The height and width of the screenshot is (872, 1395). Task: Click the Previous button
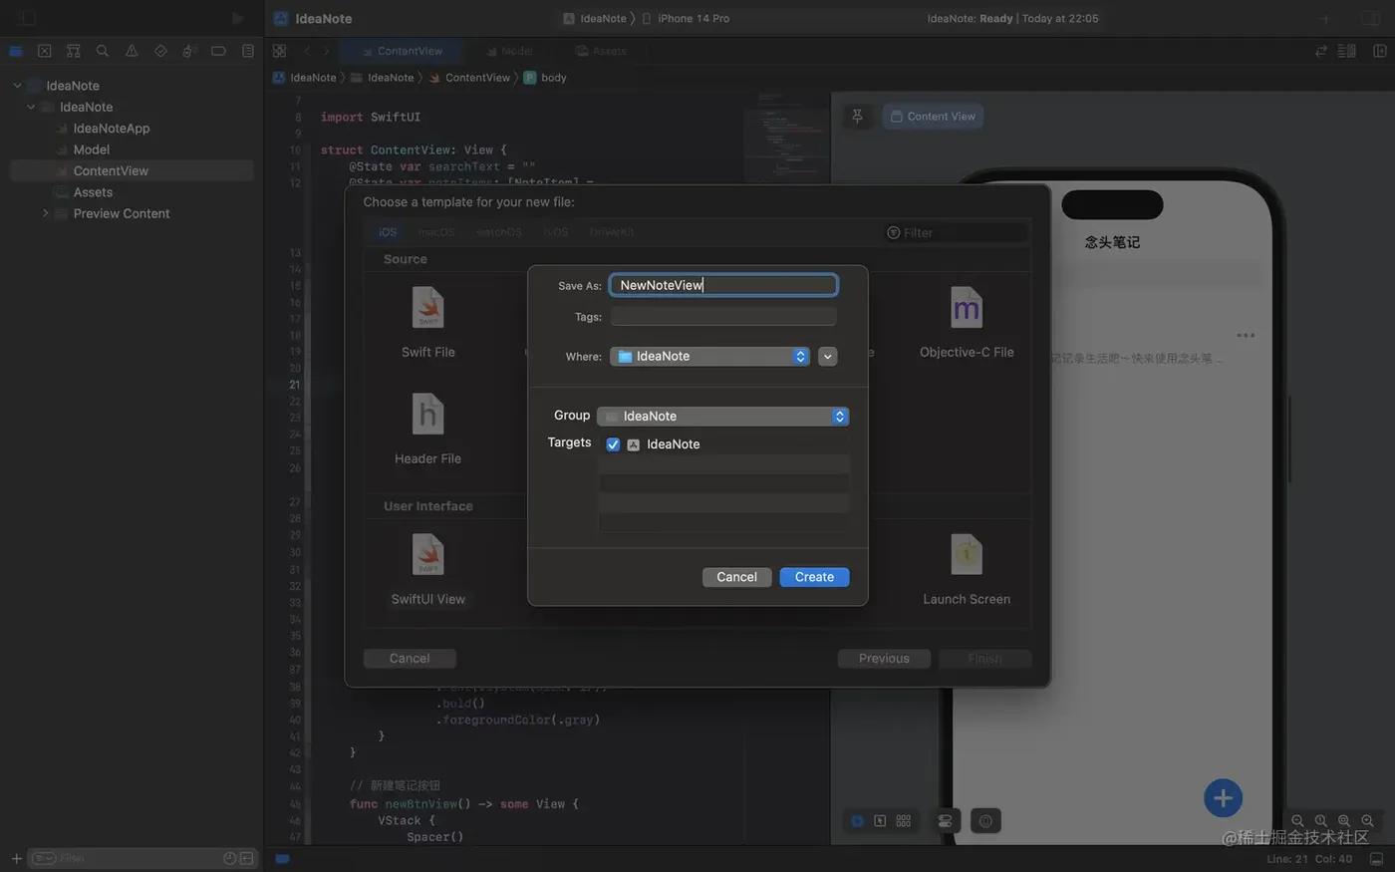[x=884, y=659]
